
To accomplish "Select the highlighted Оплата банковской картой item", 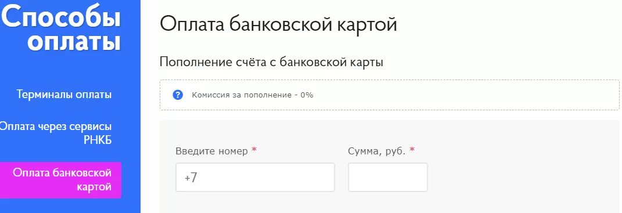I will click(61, 180).
